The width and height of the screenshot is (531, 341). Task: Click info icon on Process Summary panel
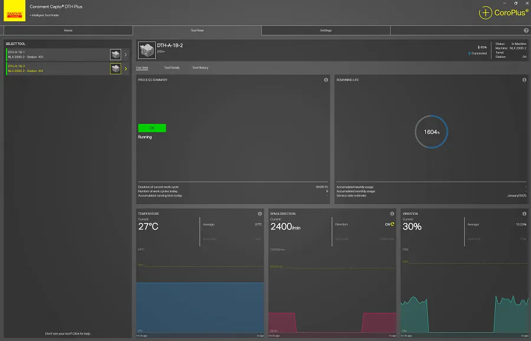326,80
